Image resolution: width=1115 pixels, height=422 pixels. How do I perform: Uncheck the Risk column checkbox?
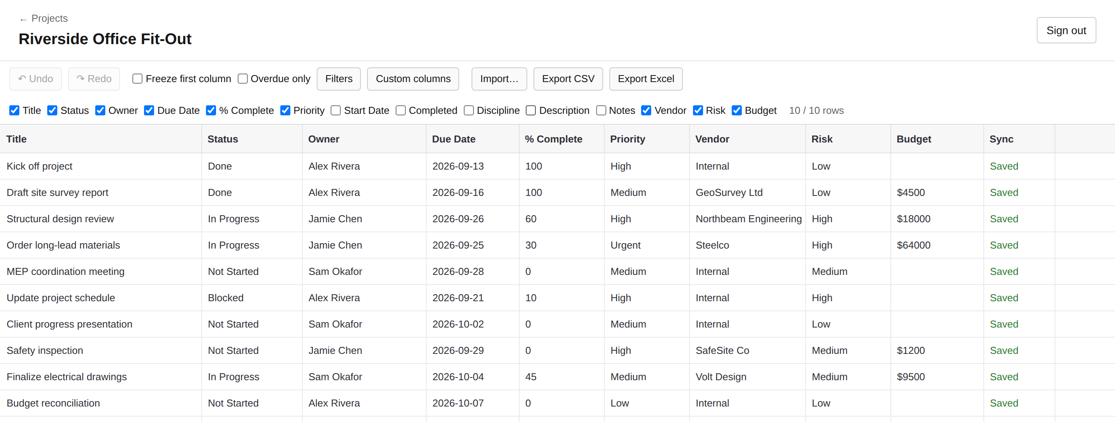pos(698,110)
